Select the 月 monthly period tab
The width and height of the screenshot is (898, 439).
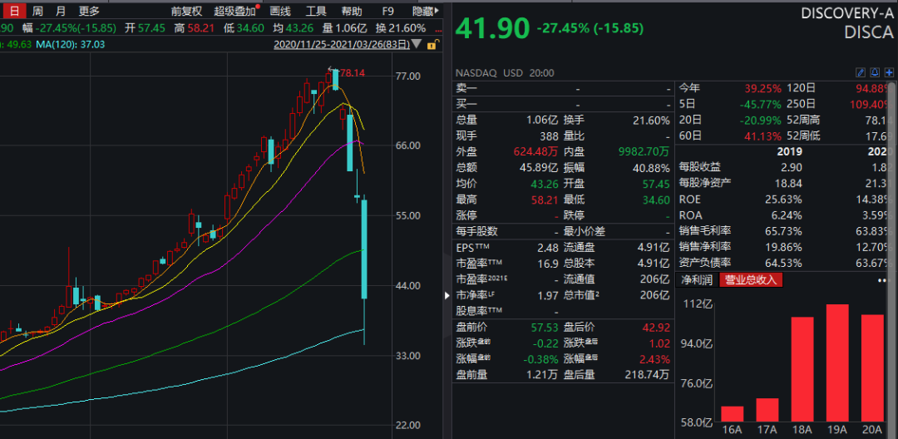click(60, 11)
